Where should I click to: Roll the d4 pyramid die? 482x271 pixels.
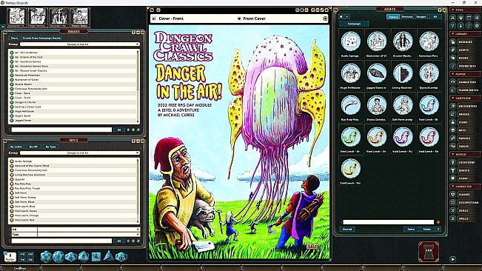pyautogui.click(x=108, y=255)
